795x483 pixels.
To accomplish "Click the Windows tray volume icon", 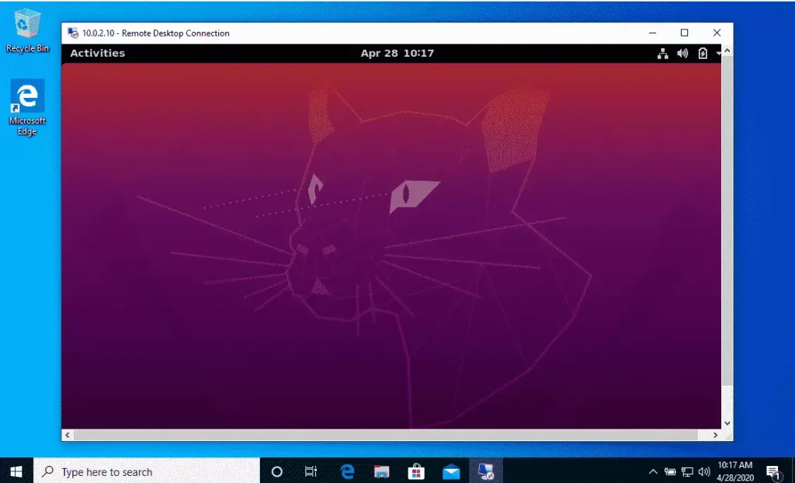I will coord(704,472).
